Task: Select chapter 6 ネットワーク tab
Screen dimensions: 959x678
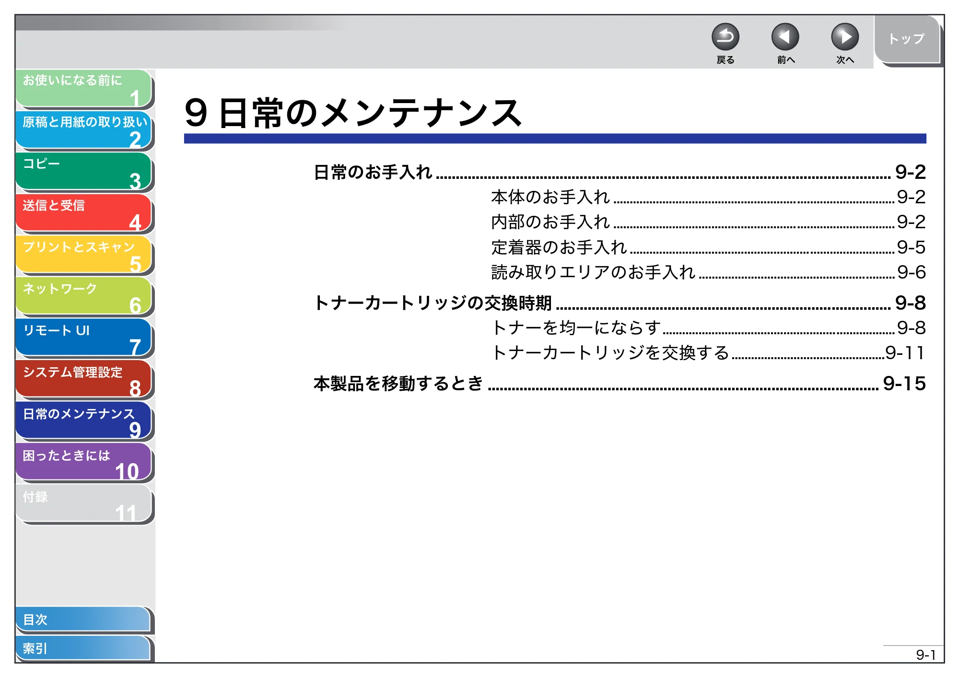Action: click(x=84, y=296)
